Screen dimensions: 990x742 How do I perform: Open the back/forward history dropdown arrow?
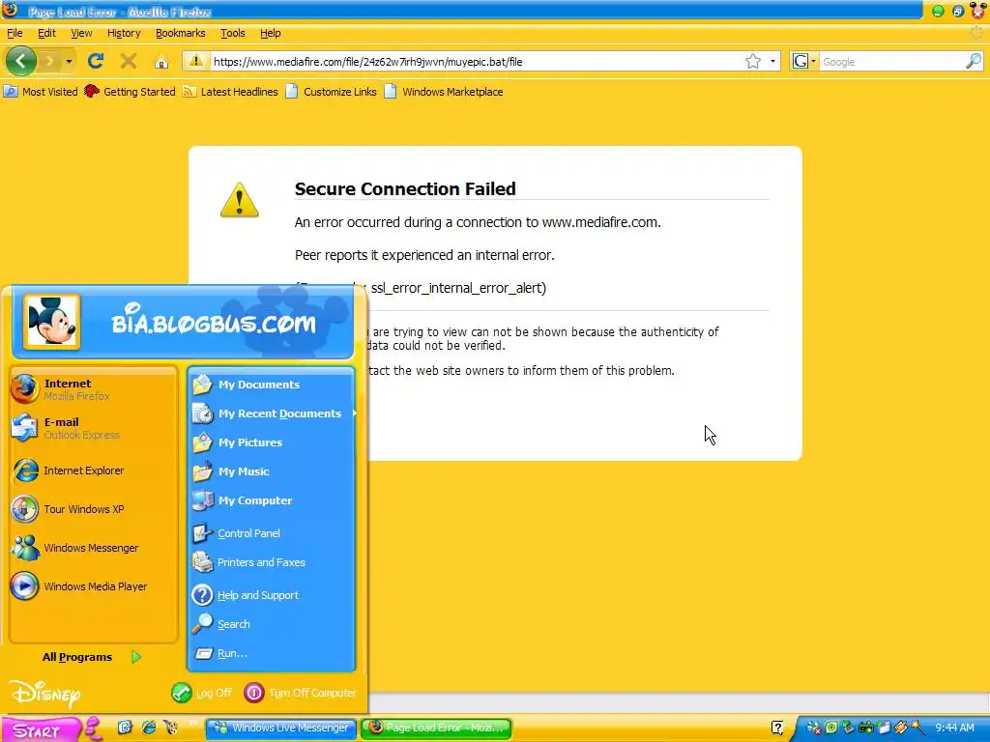pyautogui.click(x=69, y=61)
